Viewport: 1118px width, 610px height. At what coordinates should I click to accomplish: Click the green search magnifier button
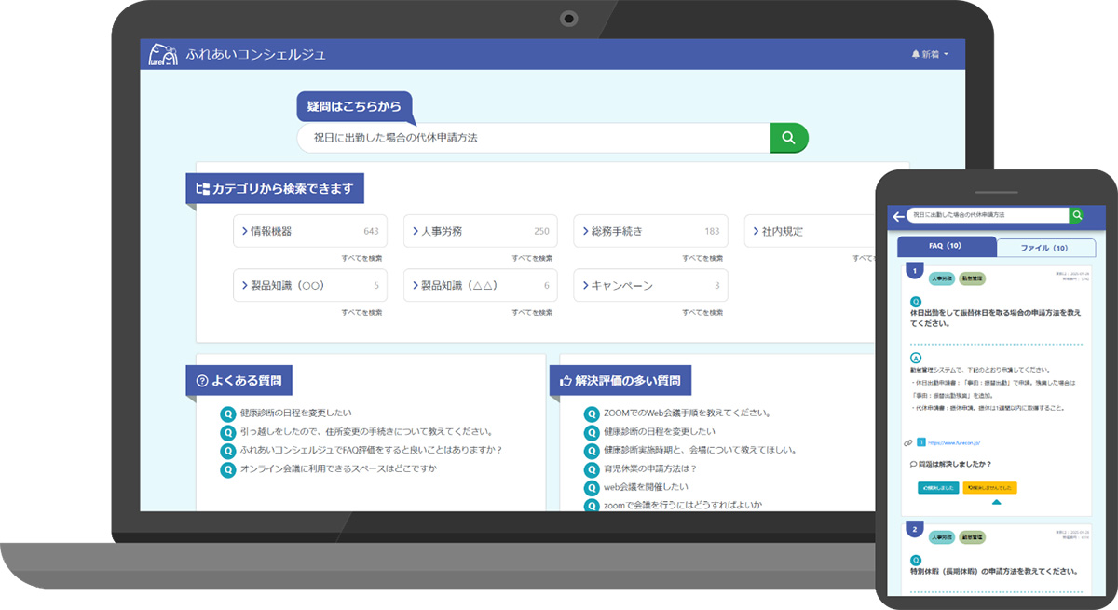(788, 137)
